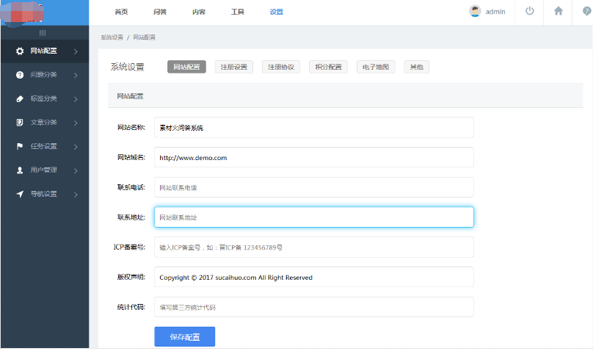Screen dimensions: 593x351
Task: Click the 系统设置 breadcrumb link
Action: [112, 37]
